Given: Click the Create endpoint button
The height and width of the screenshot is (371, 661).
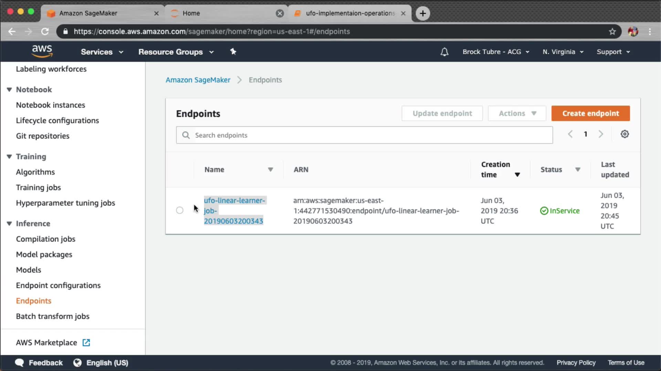Looking at the screenshot, I should pyautogui.click(x=590, y=113).
